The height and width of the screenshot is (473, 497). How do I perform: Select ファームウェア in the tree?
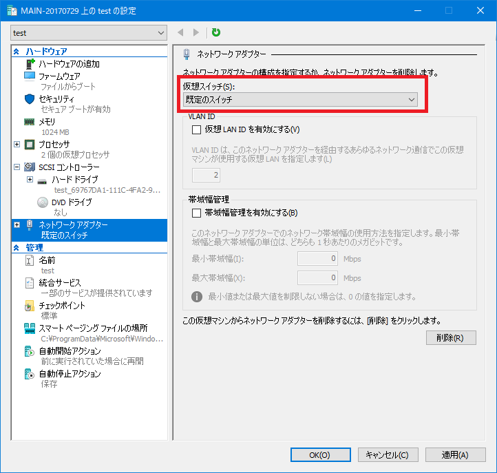pos(60,76)
